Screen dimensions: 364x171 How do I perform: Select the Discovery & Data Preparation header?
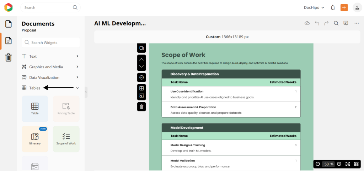click(x=194, y=74)
